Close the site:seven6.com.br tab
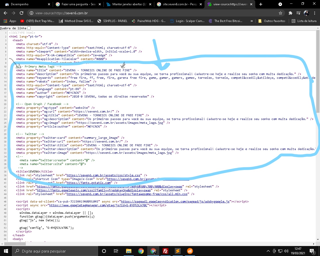 tap(200, 4)
